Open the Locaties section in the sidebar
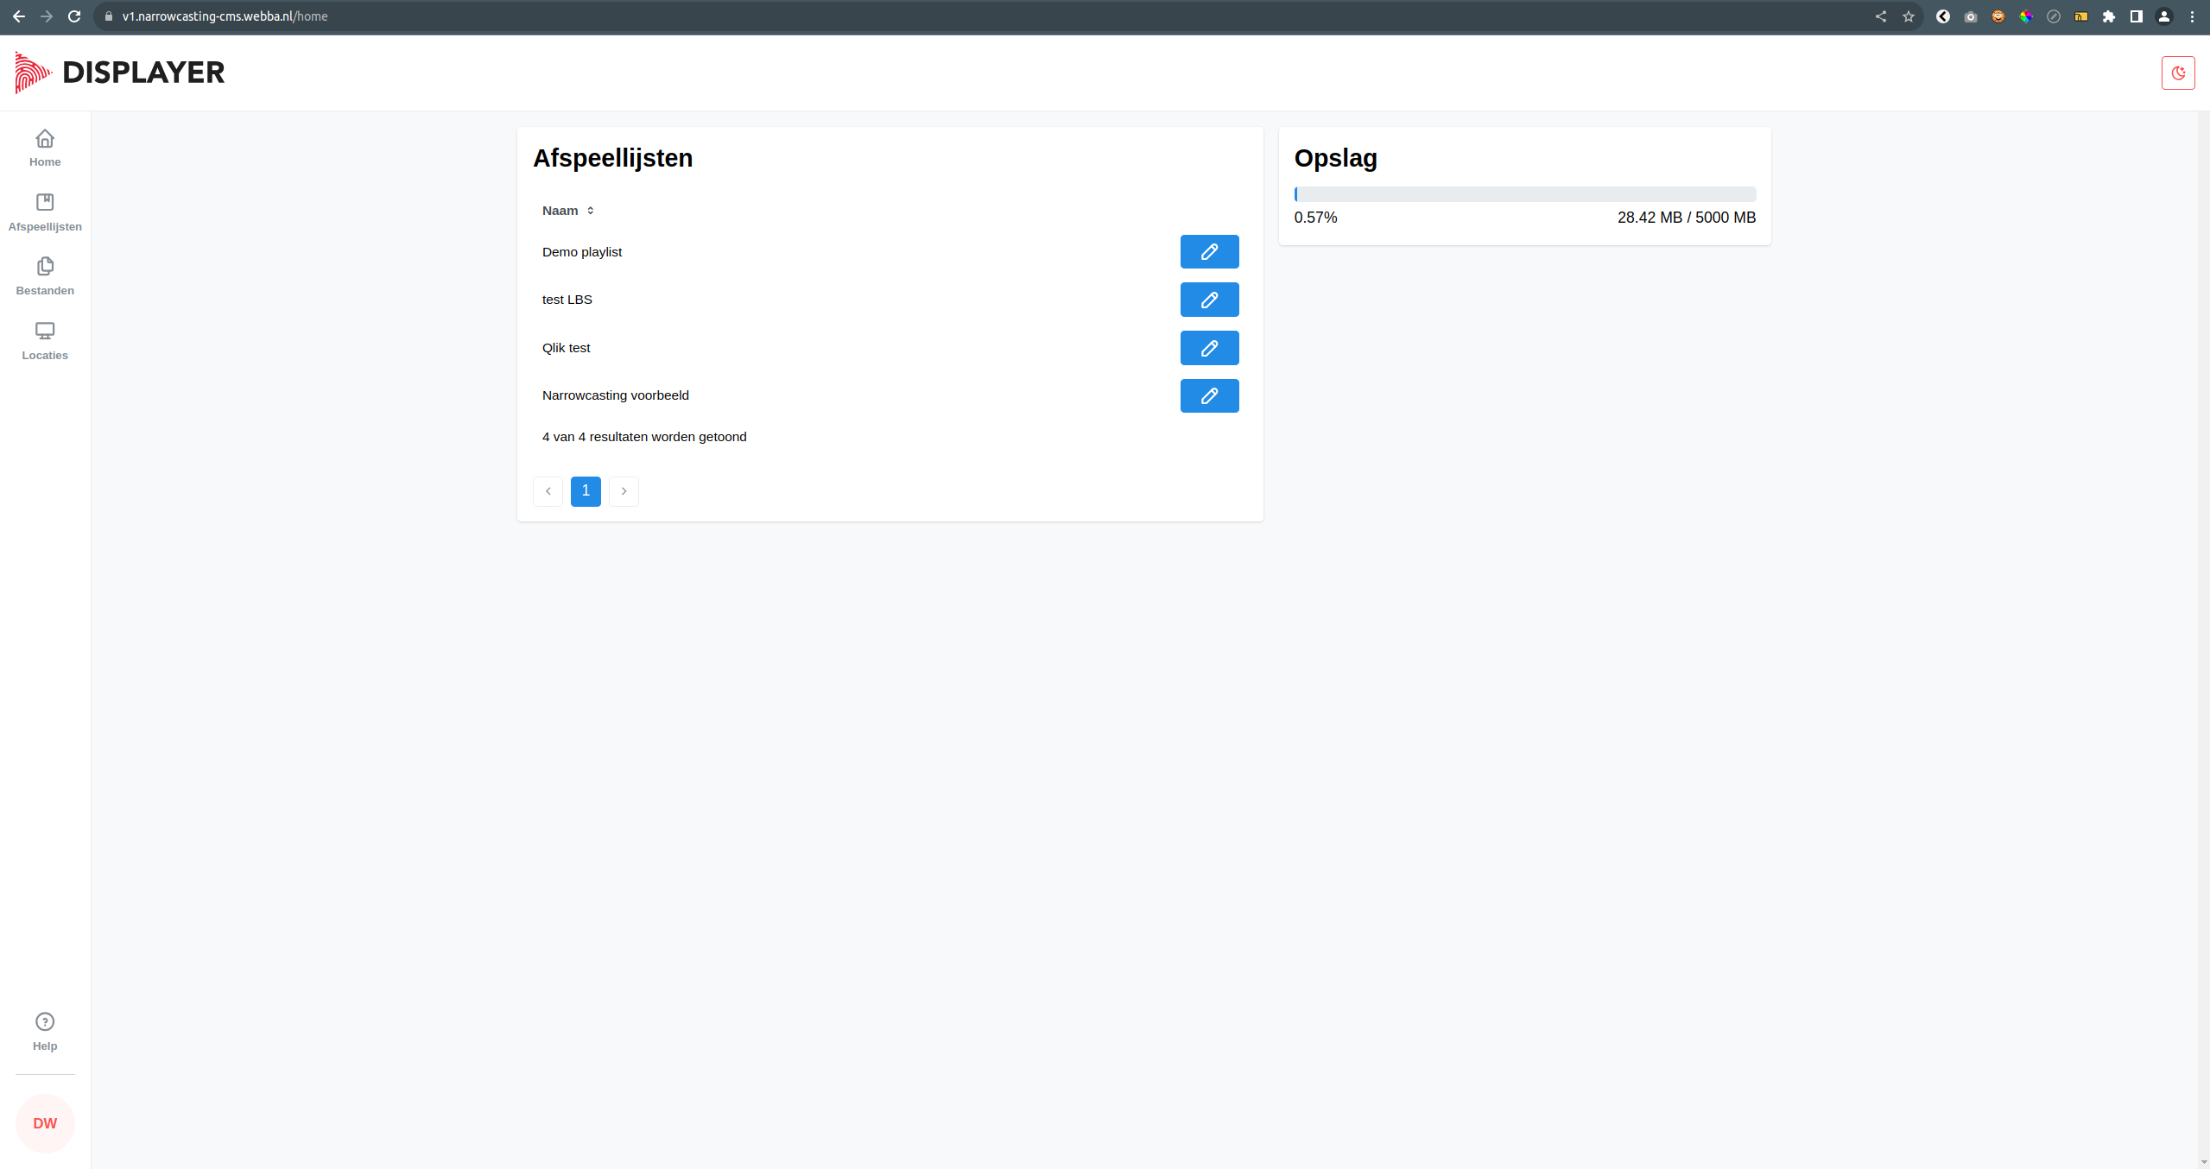 (x=44, y=340)
